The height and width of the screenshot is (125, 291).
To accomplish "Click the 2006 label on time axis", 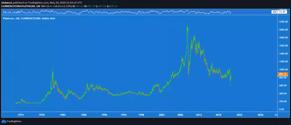I will click(180, 115).
